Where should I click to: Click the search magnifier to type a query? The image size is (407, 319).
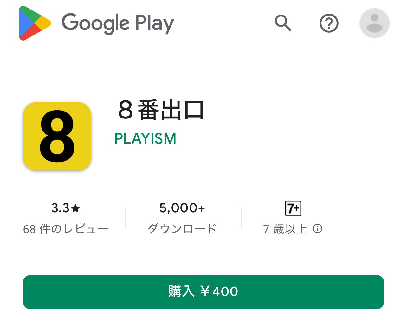click(283, 23)
